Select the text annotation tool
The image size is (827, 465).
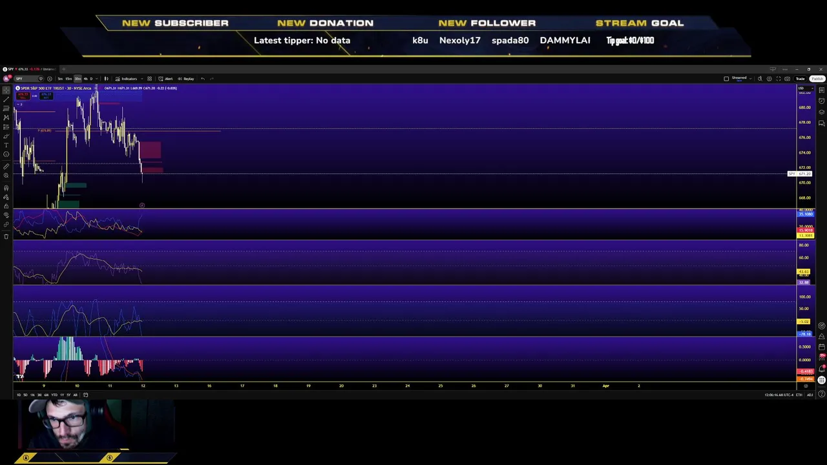click(6, 145)
